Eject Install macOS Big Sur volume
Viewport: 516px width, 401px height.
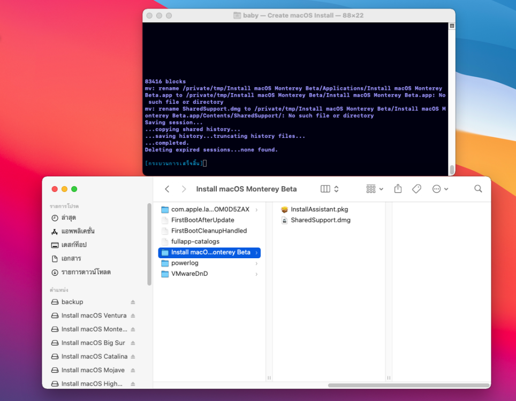[x=133, y=343]
